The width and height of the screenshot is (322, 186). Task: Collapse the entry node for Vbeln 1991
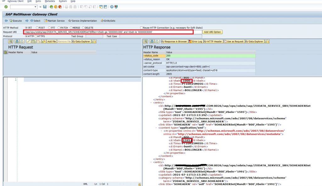click(x=151, y=162)
